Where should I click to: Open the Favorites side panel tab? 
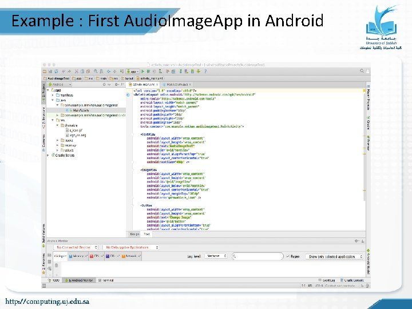click(x=43, y=264)
